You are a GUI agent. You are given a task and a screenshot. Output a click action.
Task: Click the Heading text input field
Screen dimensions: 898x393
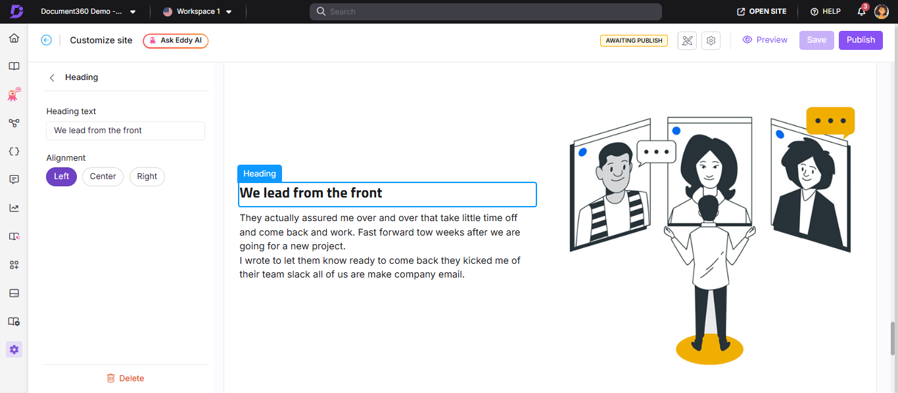point(126,131)
